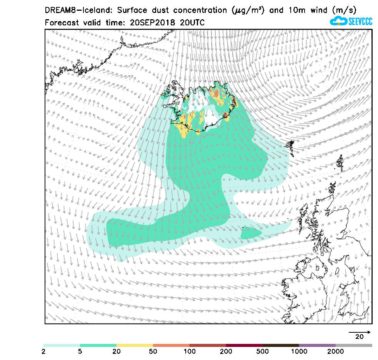Click Ireland on the map
378x360 pixels.
[308, 284]
